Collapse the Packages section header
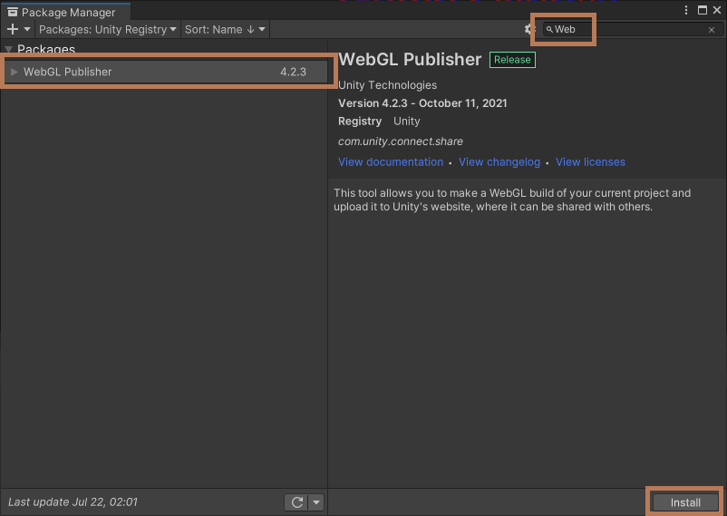The width and height of the screenshot is (727, 516). pyautogui.click(x=9, y=49)
